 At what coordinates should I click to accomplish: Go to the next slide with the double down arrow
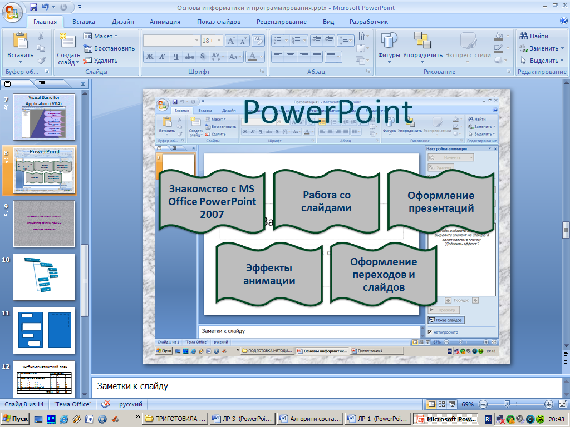tap(566, 361)
